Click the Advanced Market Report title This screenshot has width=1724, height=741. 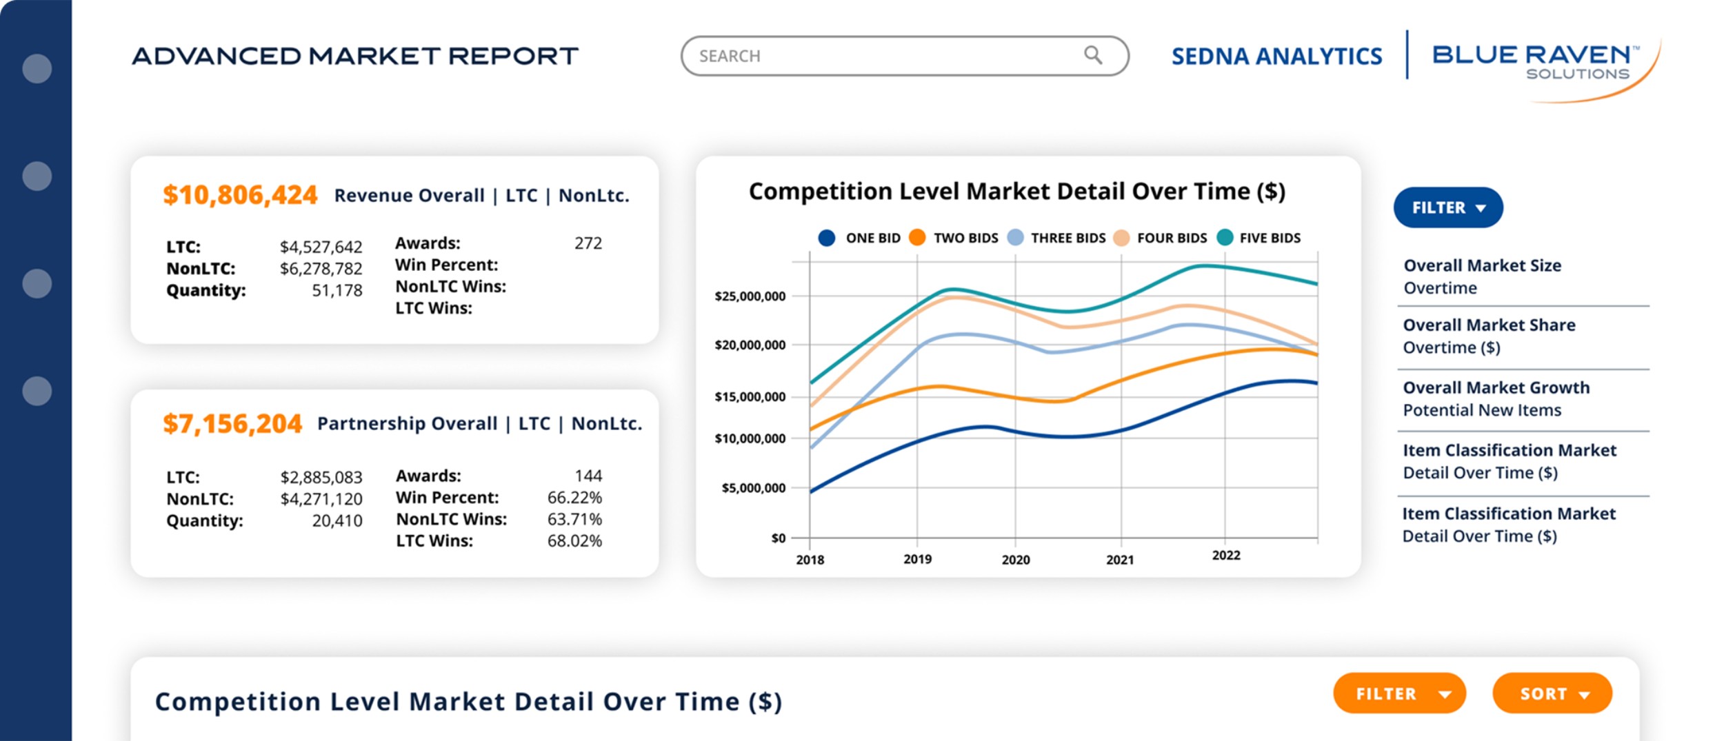(x=356, y=55)
